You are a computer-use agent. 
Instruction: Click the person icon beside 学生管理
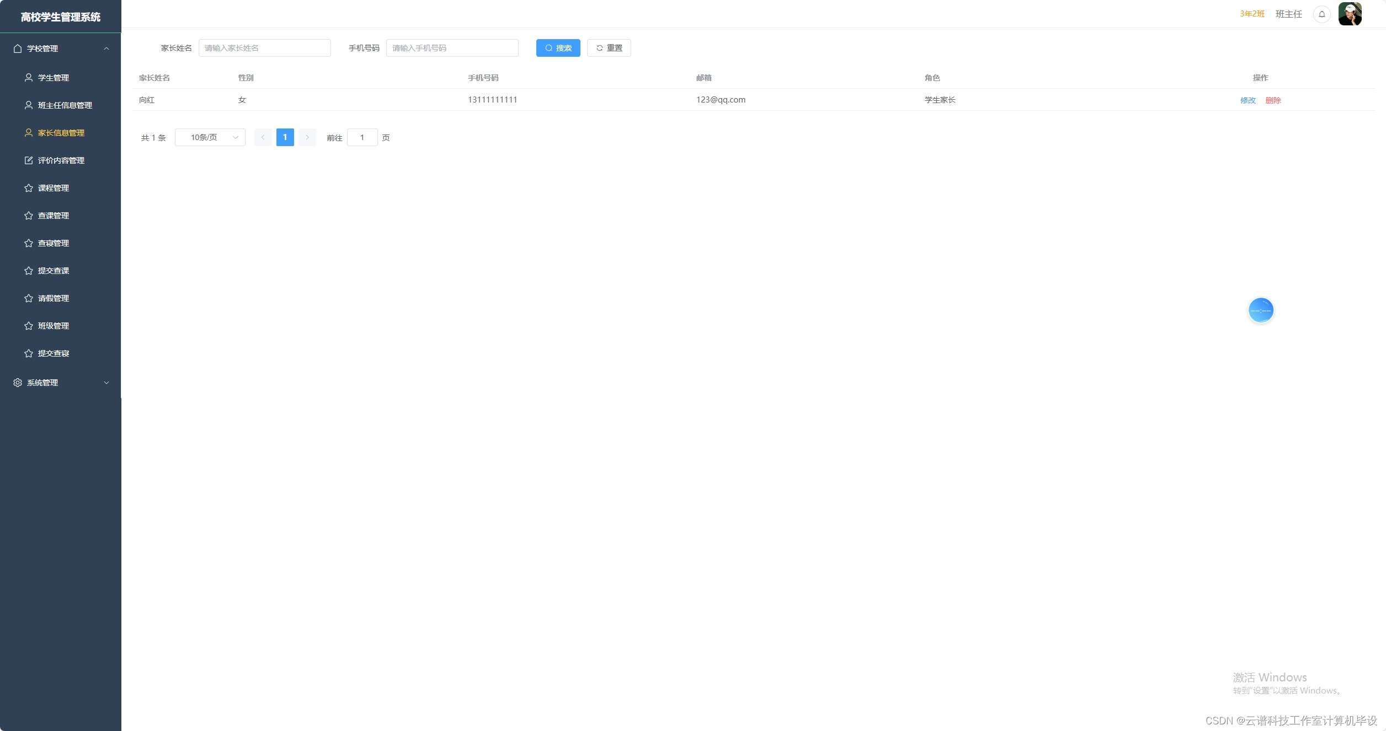pyautogui.click(x=29, y=78)
